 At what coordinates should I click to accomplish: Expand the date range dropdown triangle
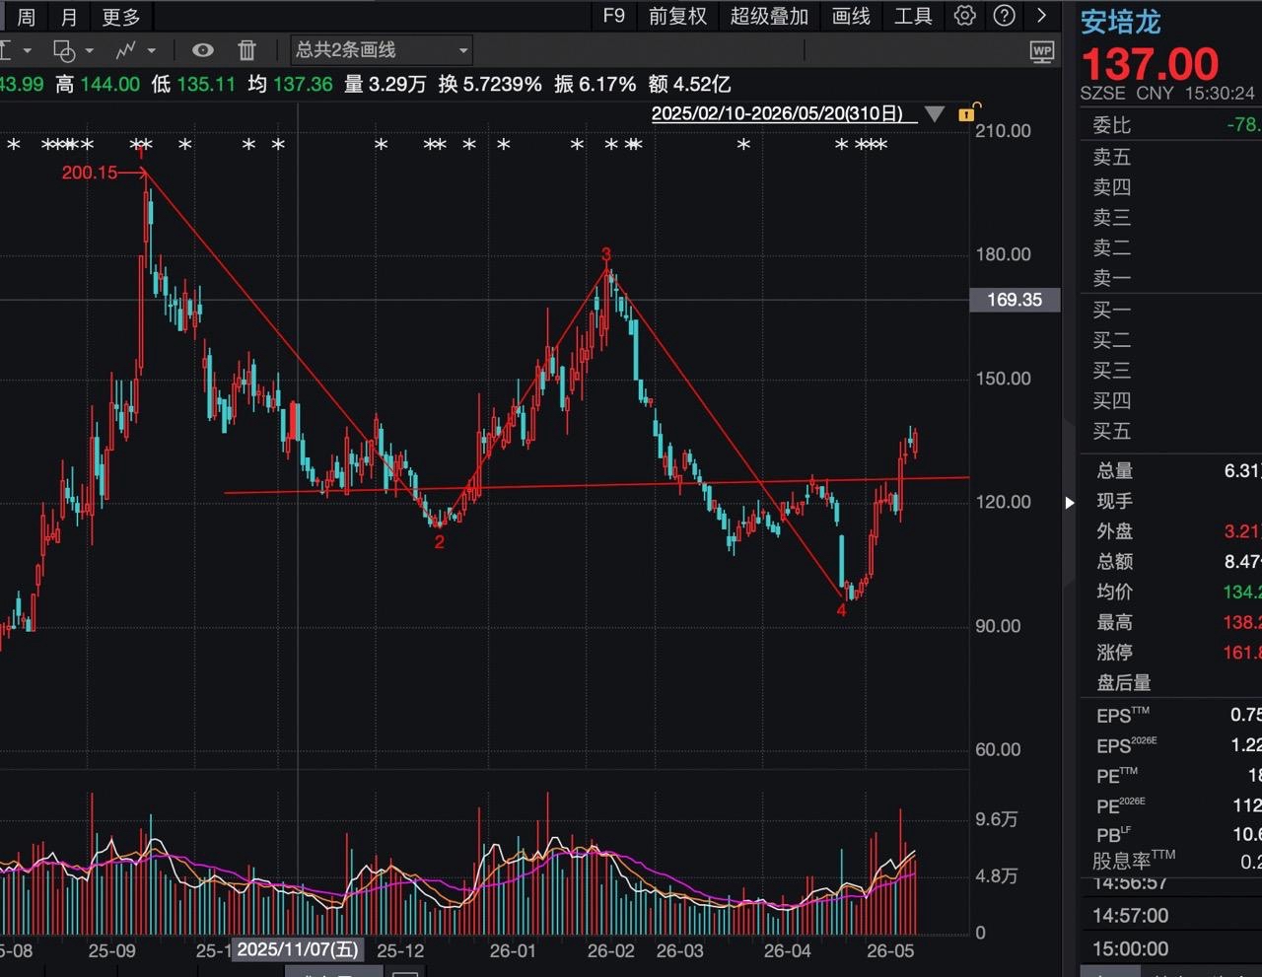(935, 114)
